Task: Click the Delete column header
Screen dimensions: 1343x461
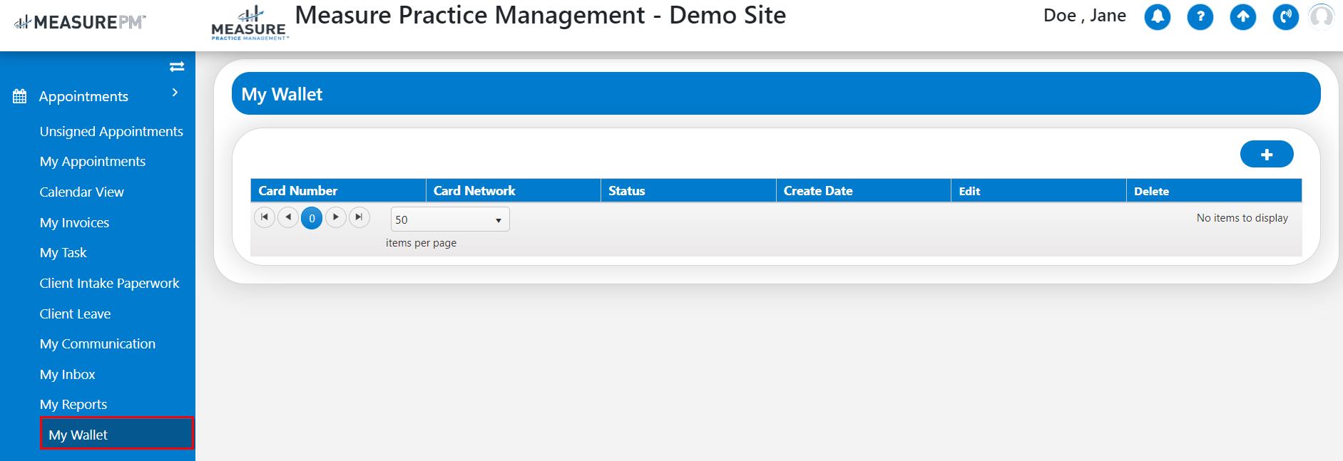Action: 1214,190
